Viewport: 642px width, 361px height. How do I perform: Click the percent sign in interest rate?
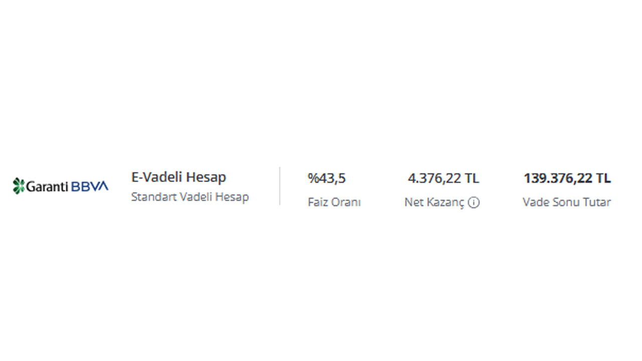point(313,178)
